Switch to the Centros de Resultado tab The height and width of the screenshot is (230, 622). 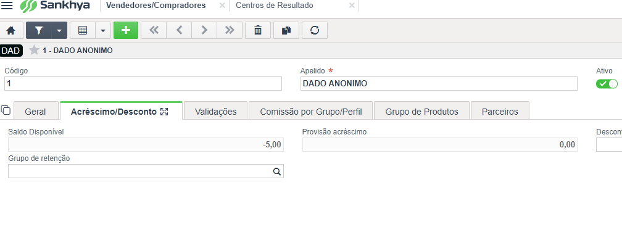(275, 6)
